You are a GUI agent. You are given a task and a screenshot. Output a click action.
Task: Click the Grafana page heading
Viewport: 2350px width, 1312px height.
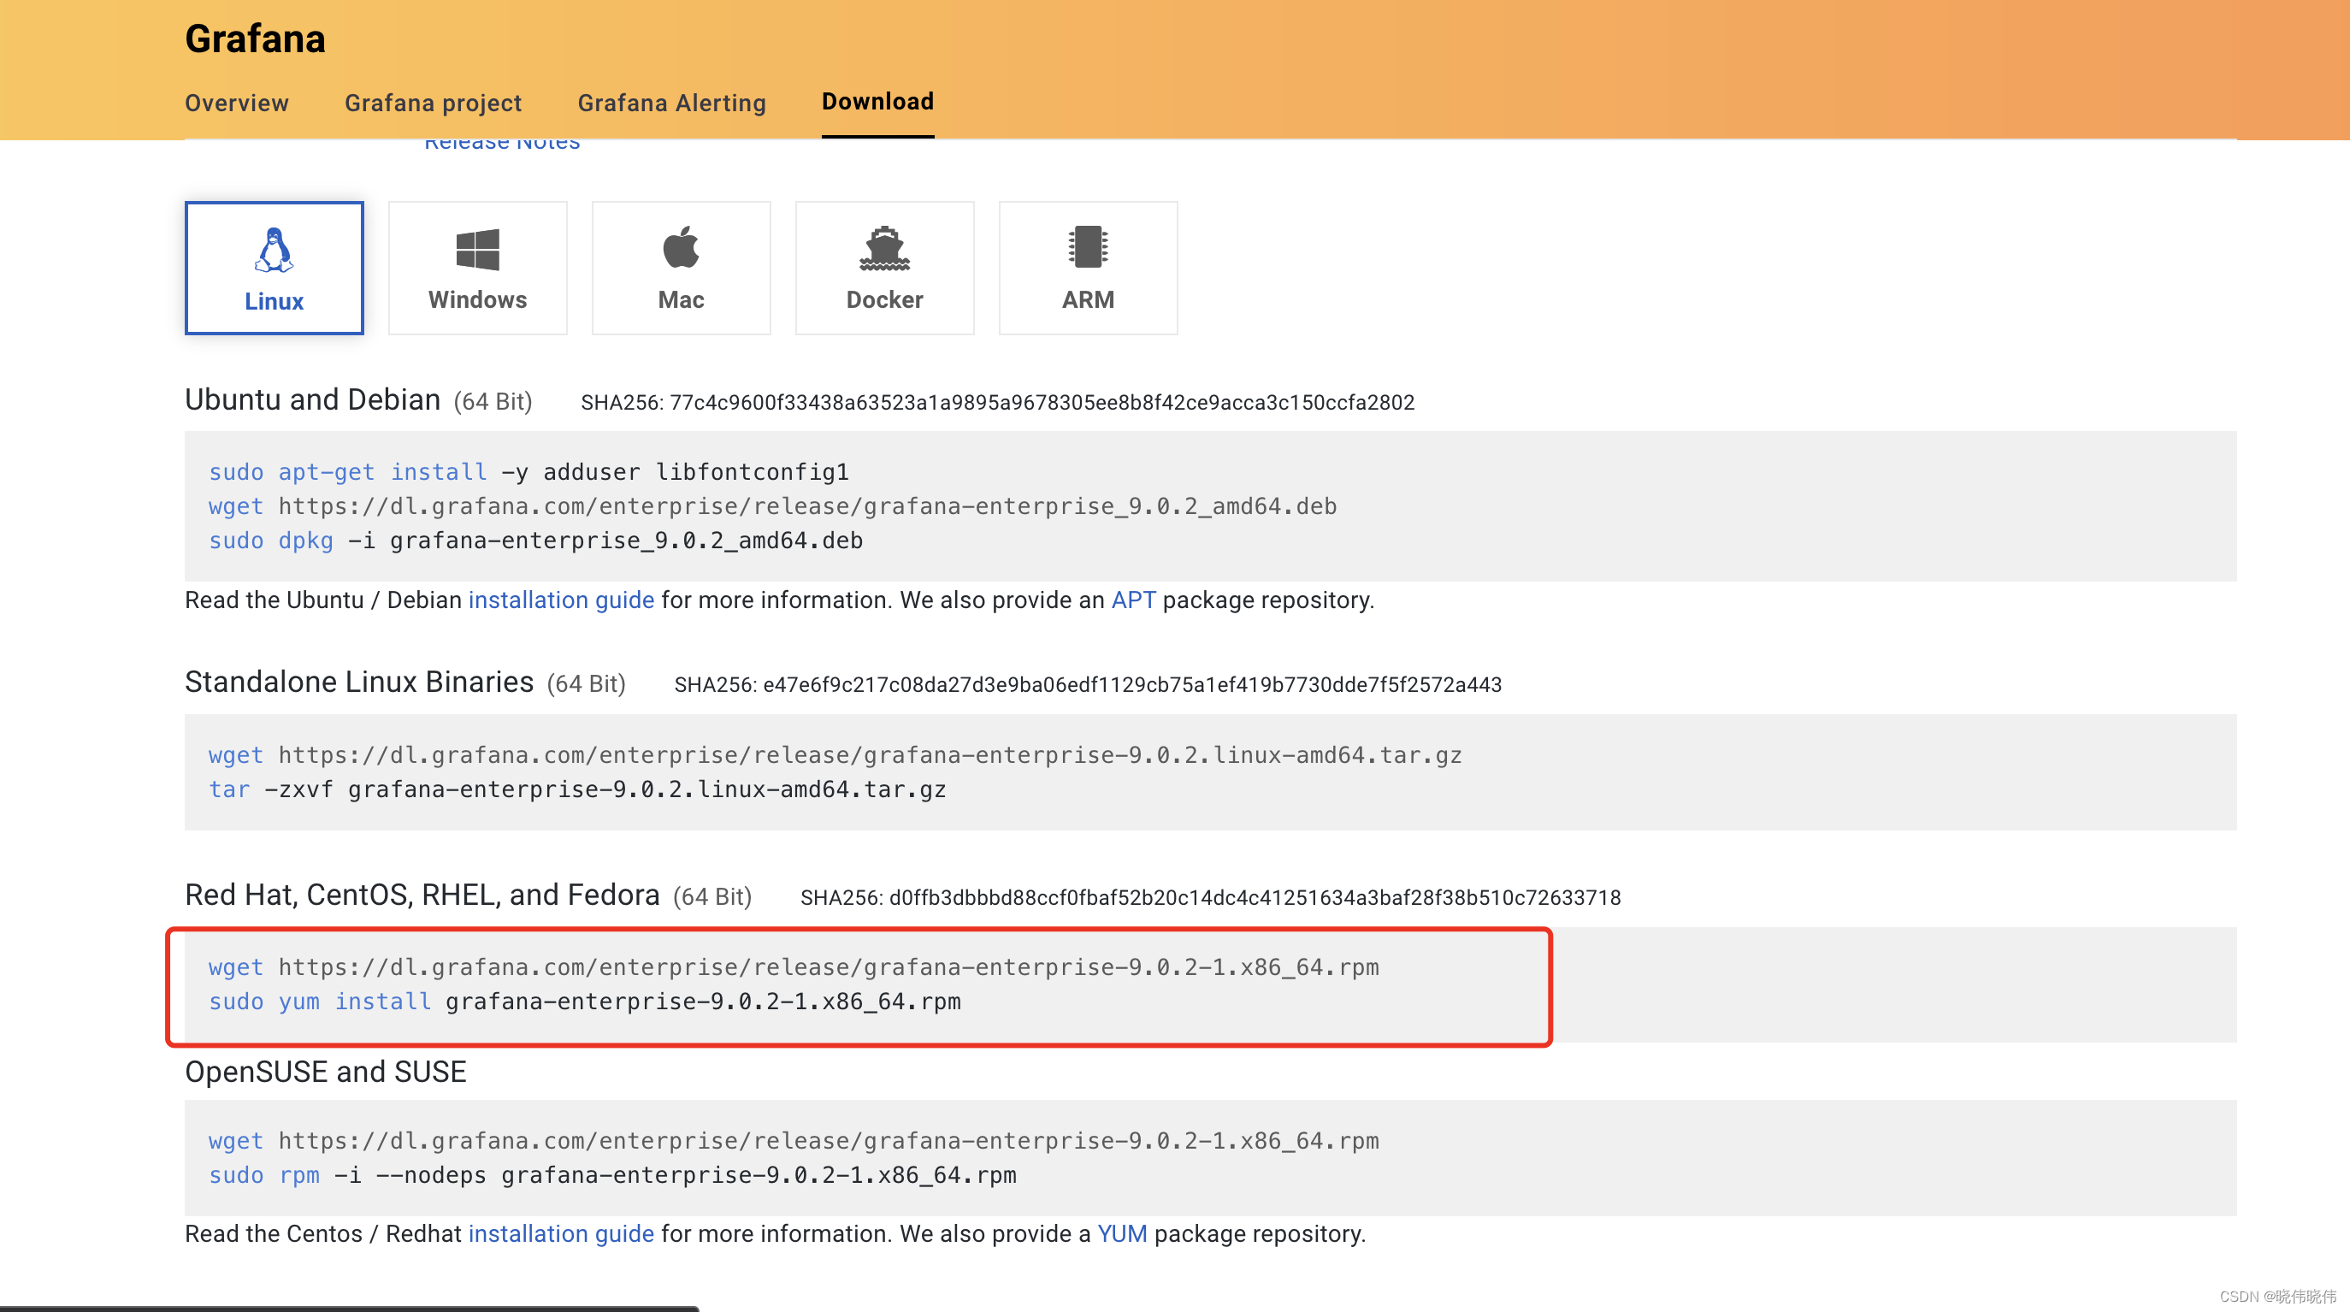255,38
